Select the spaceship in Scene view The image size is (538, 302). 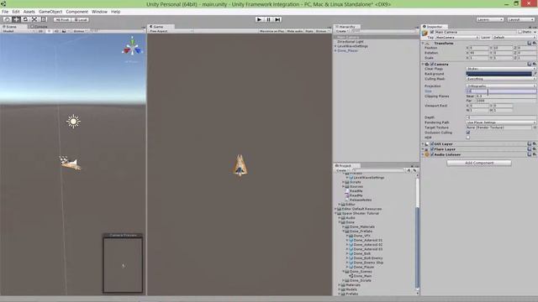pyautogui.click(x=71, y=163)
